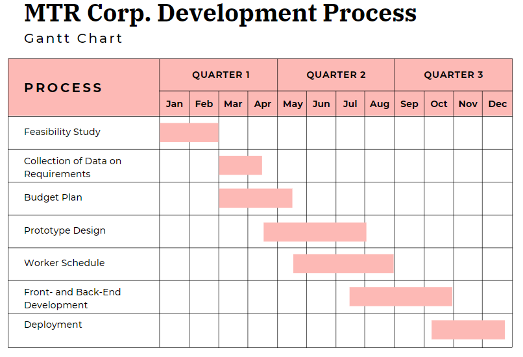Select the Gantt Chart subtitle text

coord(73,38)
